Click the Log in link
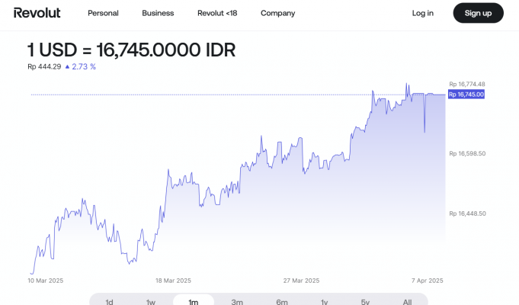Image resolution: width=519 pixels, height=305 pixels. [422, 13]
